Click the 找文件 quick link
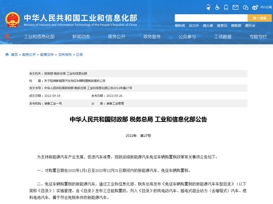Viewport: 273px width, 204px height. 194,26
